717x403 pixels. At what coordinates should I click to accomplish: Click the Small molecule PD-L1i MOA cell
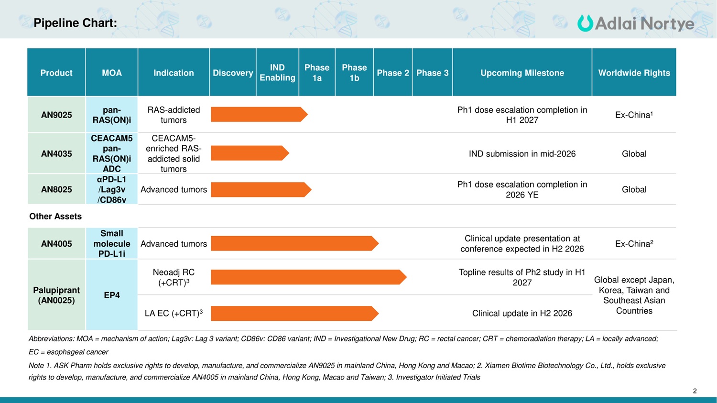112,243
